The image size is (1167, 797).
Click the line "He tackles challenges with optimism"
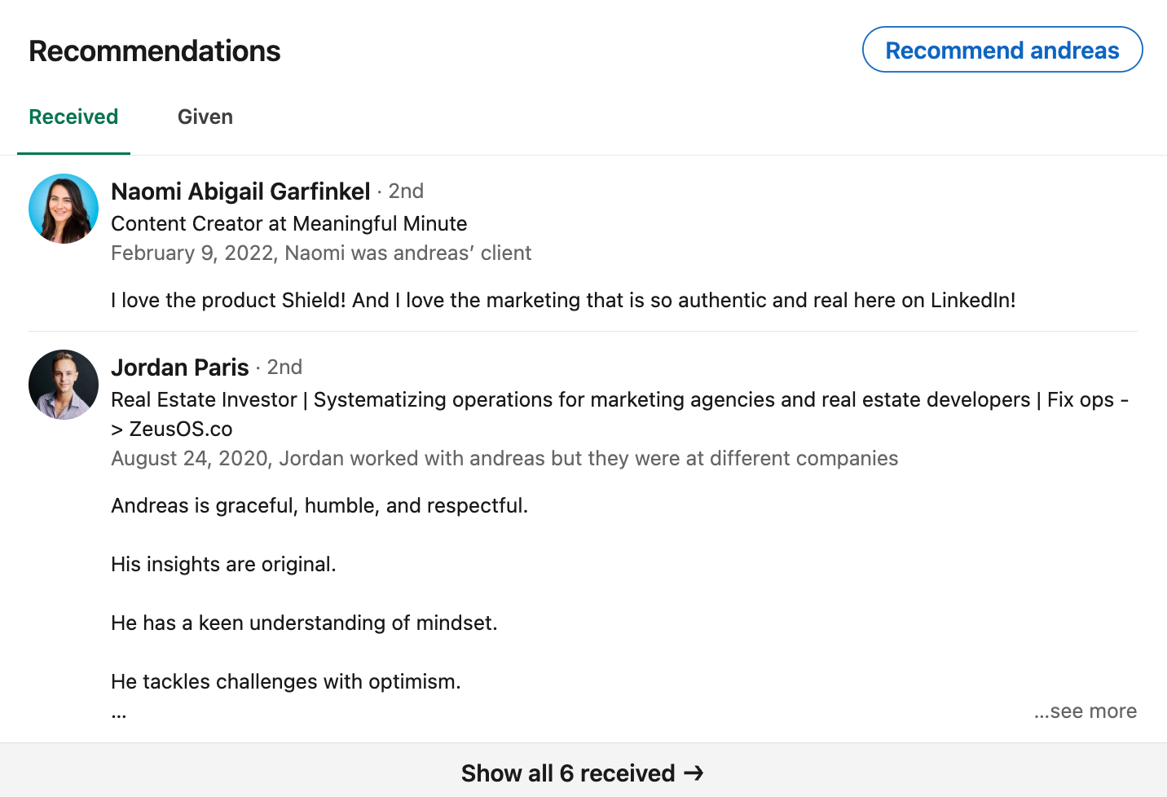coord(286,682)
